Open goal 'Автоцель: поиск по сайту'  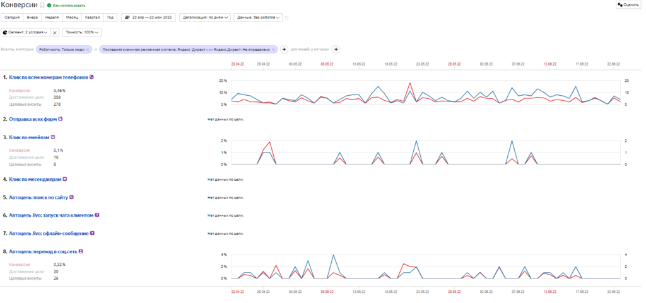tap(38, 197)
